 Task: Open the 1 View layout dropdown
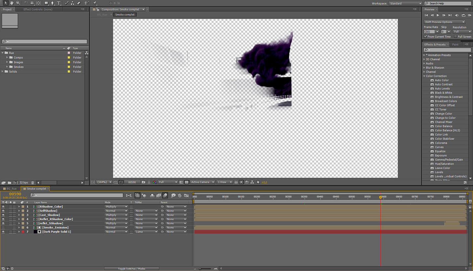(225, 182)
